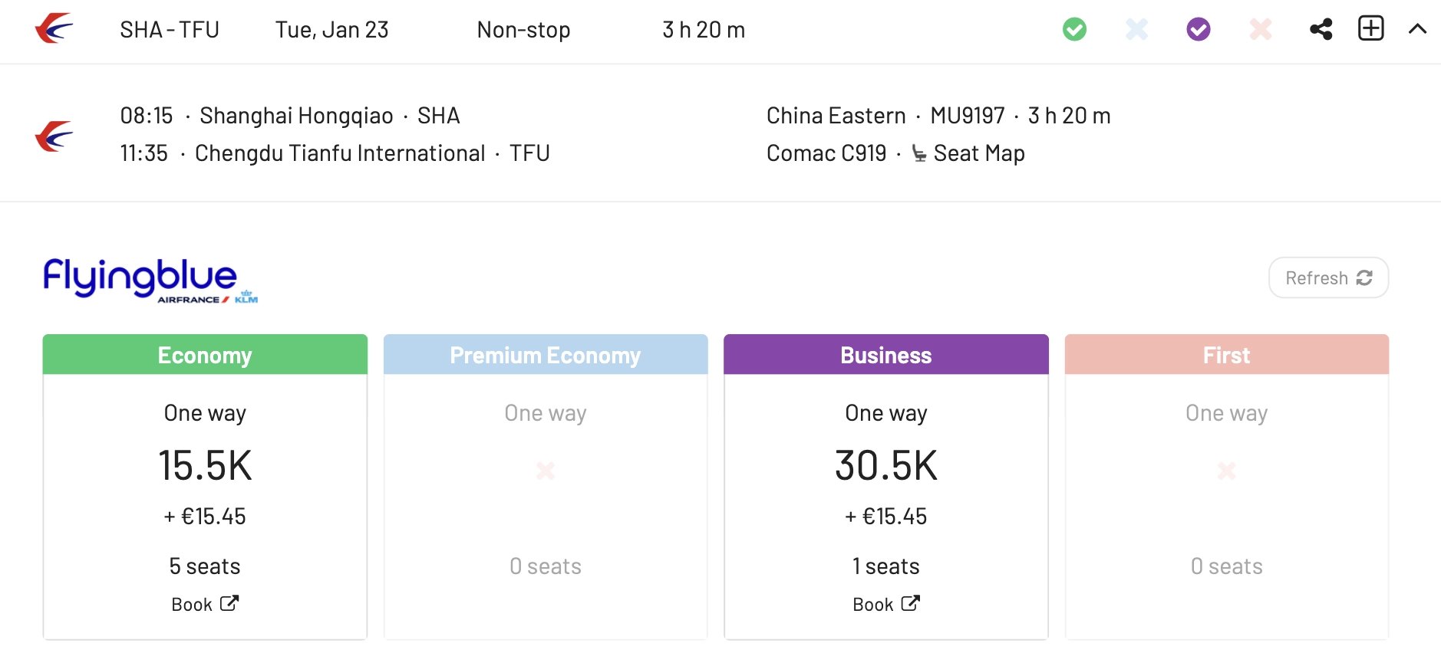Select the Premium Economy fare header
The width and height of the screenshot is (1441, 653).
pyautogui.click(x=546, y=355)
